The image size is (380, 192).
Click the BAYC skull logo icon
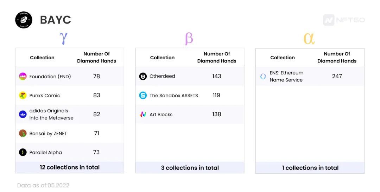point(24,20)
